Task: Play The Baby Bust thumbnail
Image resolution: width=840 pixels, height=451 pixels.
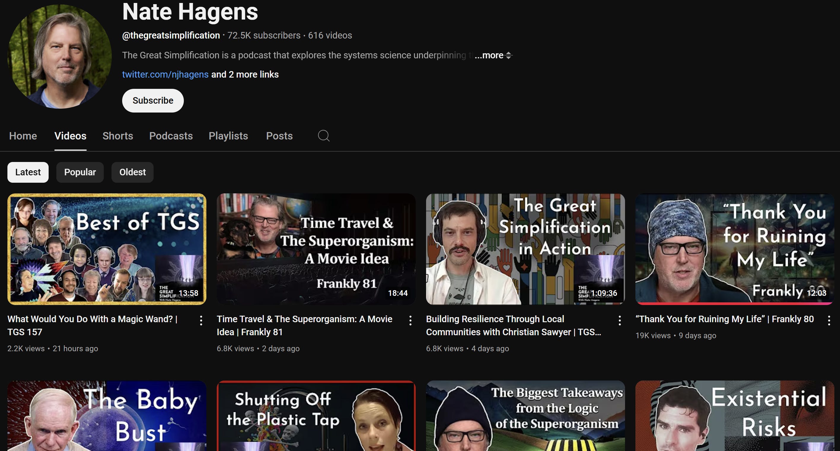Action: 107,416
